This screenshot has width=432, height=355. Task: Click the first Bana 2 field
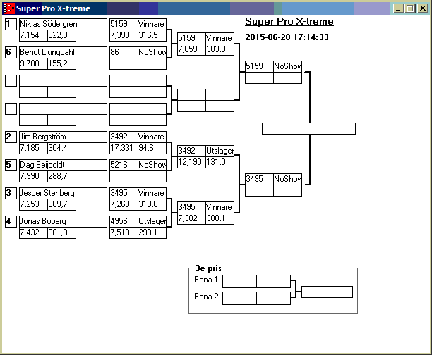pyautogui.click(x=239, y=298)
